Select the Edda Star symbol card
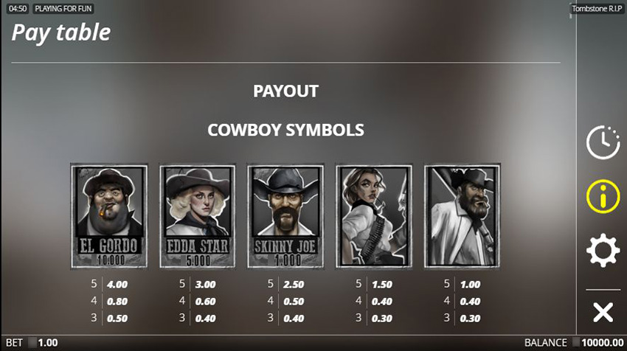The height and width of the screenshot is (351, 627). pyautogui.click(x=198, y=216)
